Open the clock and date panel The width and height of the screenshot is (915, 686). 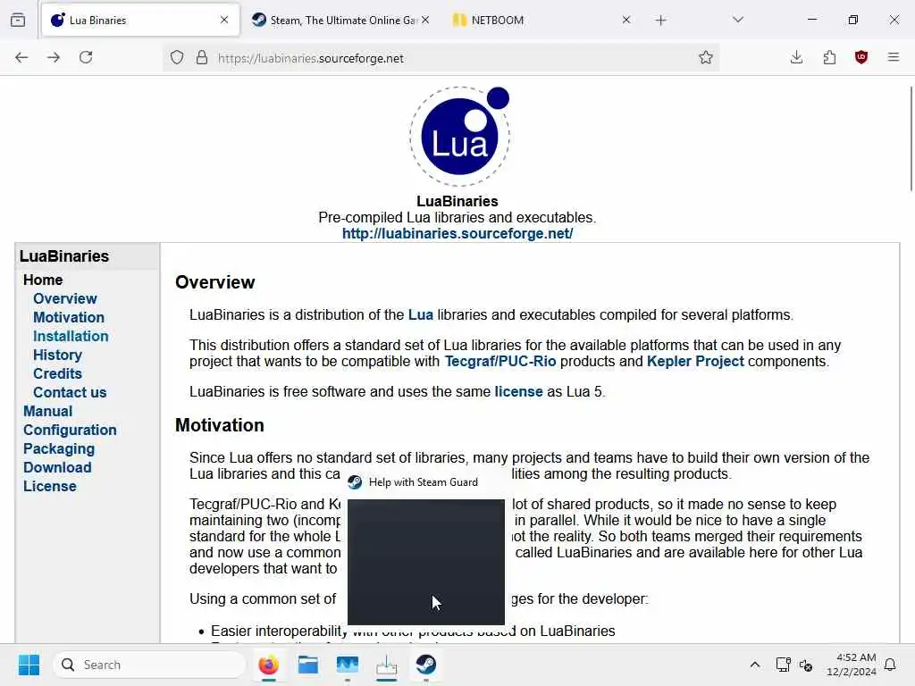click(x=852, y=665)
